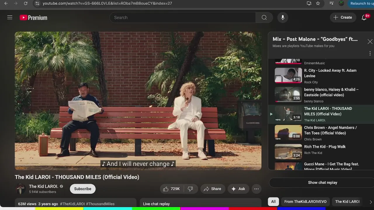The height and width of the screenshot is (210, 374).
Task: Open more actions ellipsis under video
Action: tap(256, 189)
